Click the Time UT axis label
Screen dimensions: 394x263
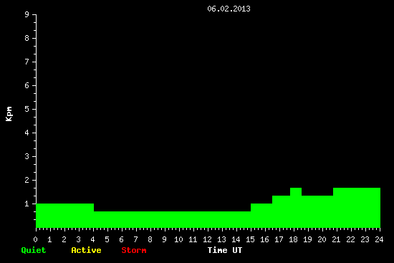pos(225,250)
